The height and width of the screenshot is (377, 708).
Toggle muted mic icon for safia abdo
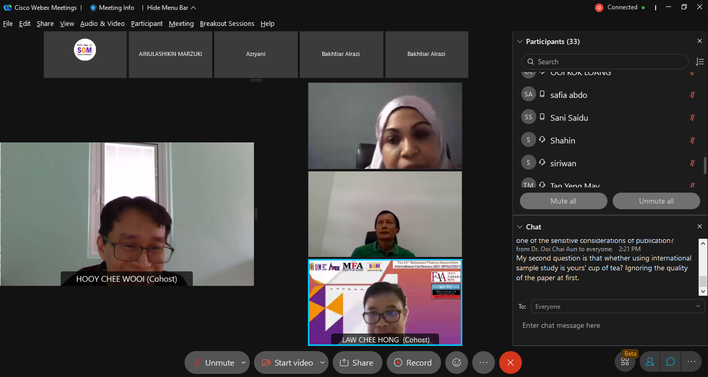click(692, 95)
